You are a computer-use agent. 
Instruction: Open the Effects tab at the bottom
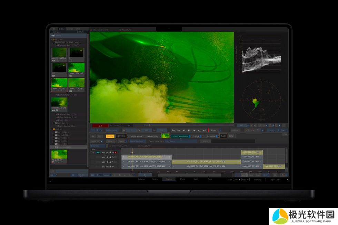[182, 179]
